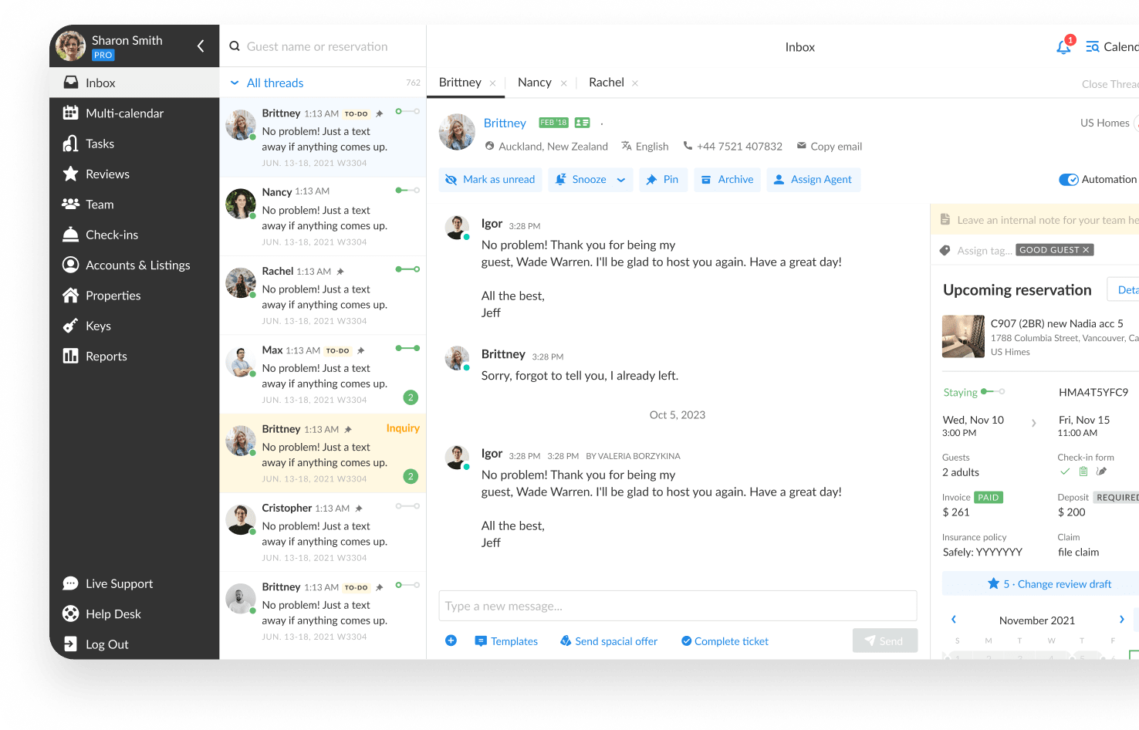
Task: Click the plus icon next to Templates
Action: coord(451,640)
